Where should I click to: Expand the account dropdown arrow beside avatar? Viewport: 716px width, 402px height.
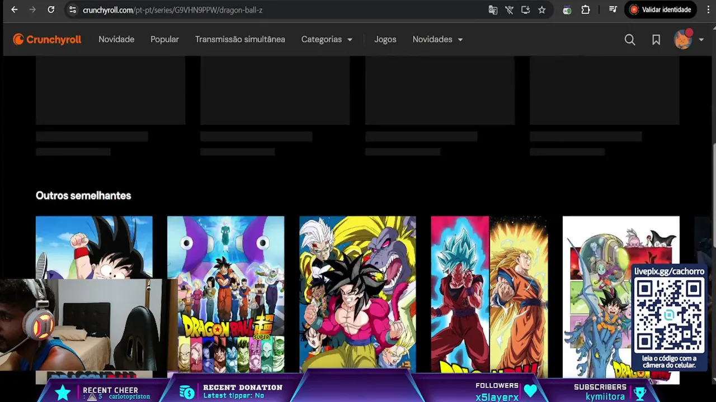coord(701,40)
